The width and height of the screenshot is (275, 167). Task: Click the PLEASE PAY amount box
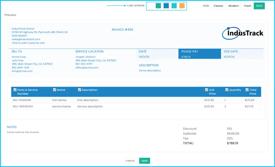point(200,54)
